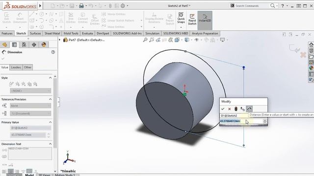Open the Design Library icon in task pane
The image size is (314, 176).
311,50
